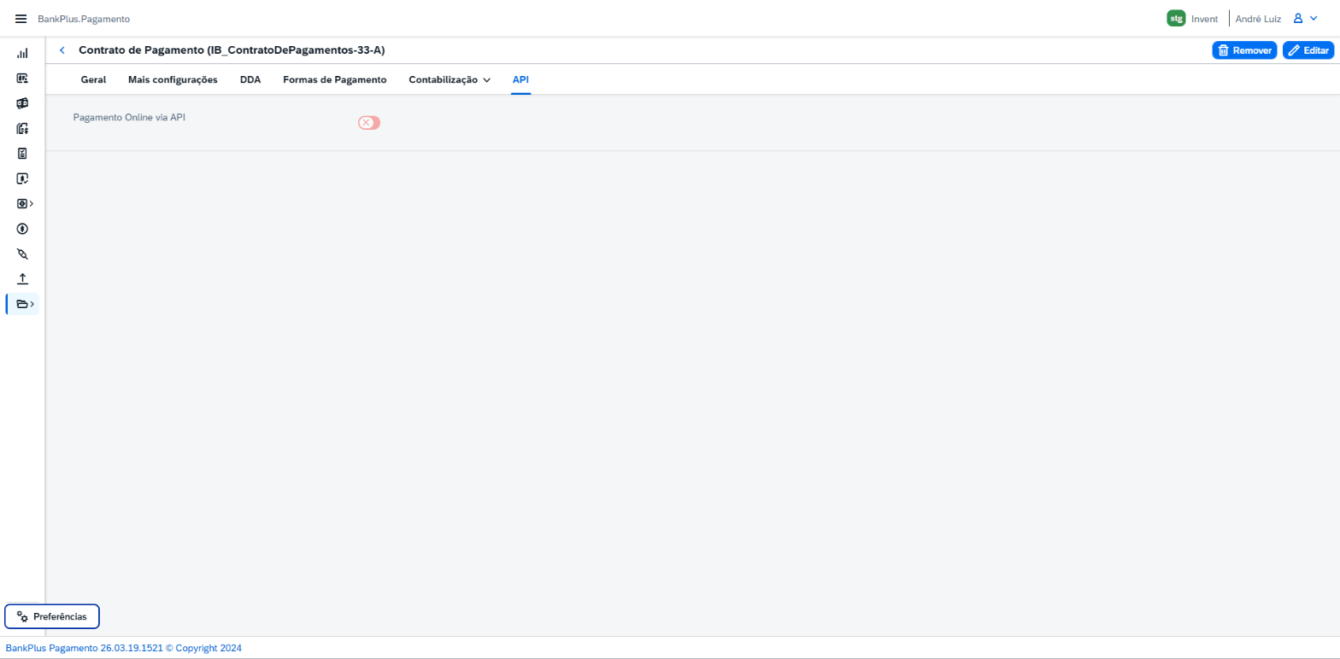Open the Preferências button
The image size is (1340, 659).
pos(52,616)
